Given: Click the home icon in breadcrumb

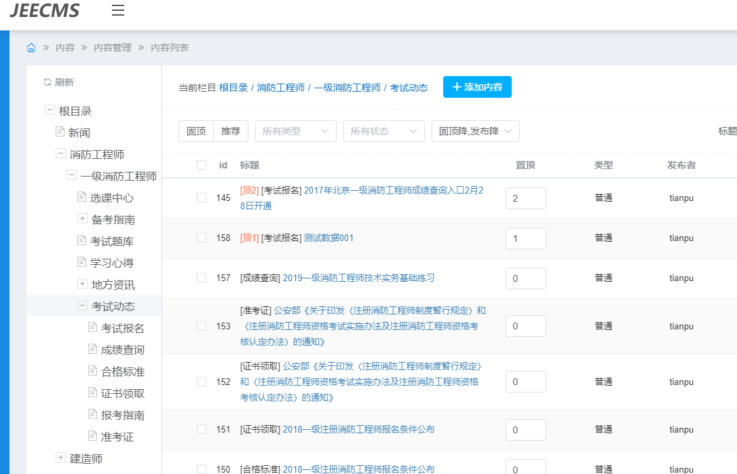Looking at the screenshot, I should [x=31, y=48].
